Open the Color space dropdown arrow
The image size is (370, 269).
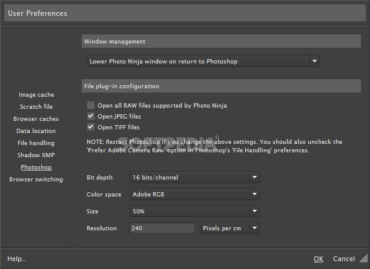(x=254, y=194)
